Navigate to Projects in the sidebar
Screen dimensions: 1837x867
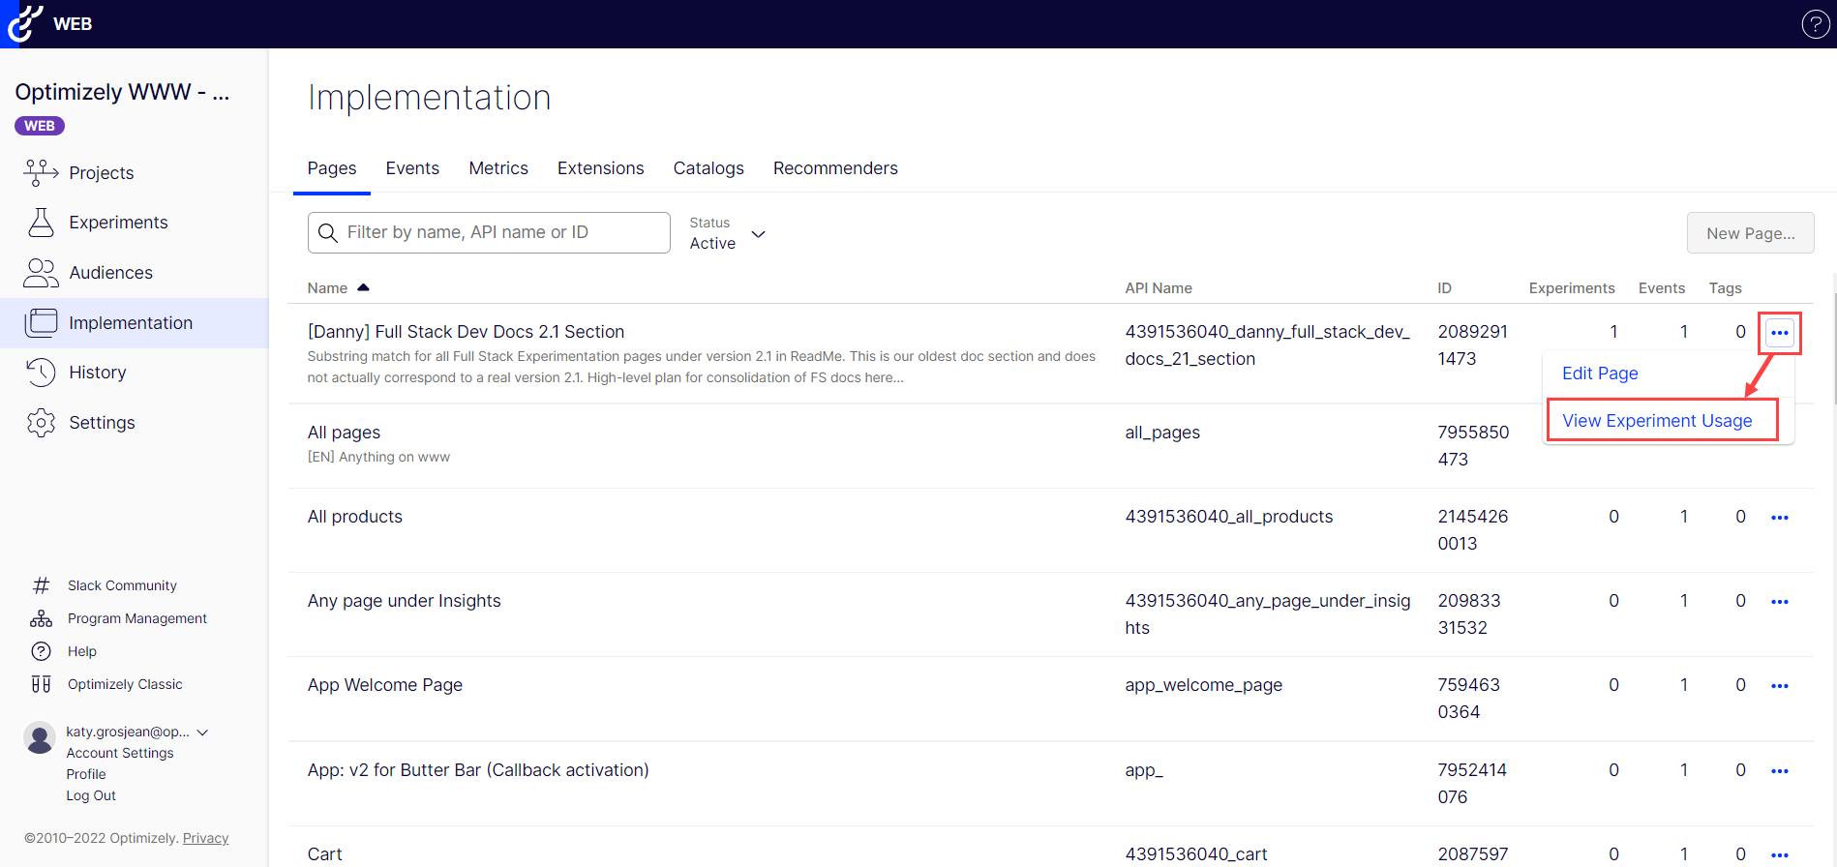pyautogui.click(x=102, y=173)
